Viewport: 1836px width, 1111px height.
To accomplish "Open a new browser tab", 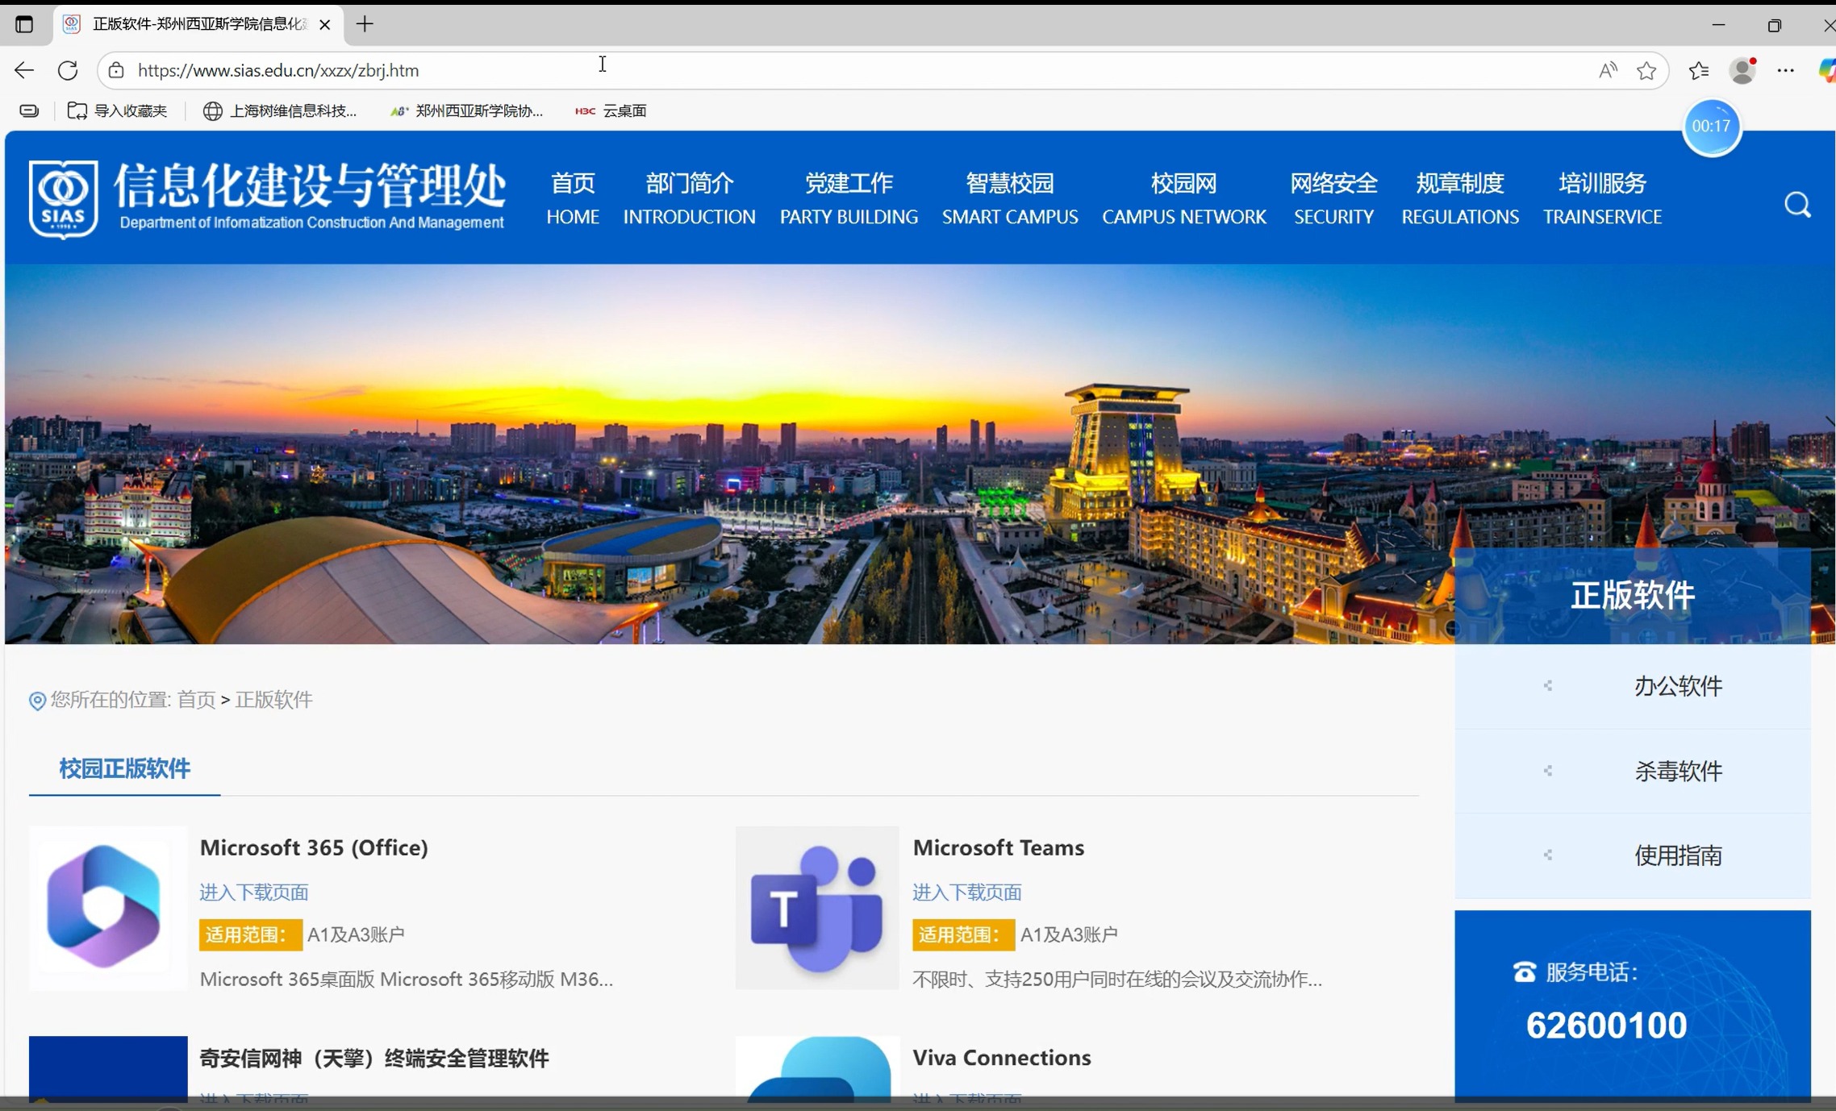I will pyautogui.click(x=365, y=24).
